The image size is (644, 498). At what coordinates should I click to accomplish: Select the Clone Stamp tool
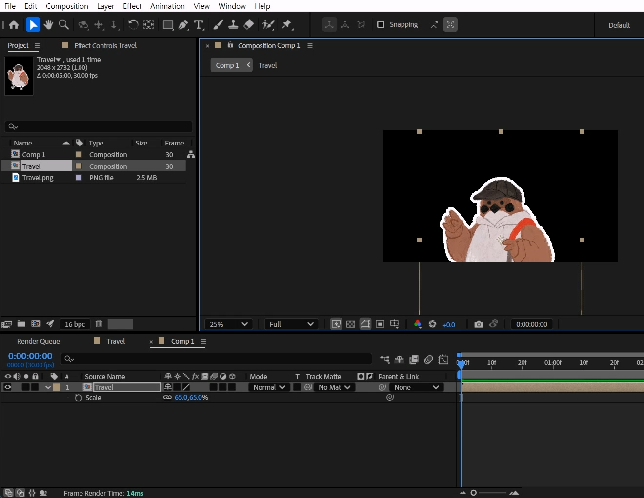[x=234, y=24]
